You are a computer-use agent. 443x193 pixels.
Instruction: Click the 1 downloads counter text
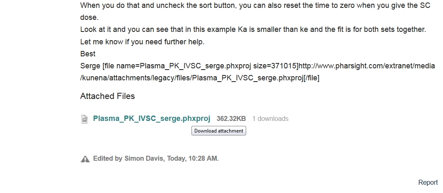pos(270,119)
